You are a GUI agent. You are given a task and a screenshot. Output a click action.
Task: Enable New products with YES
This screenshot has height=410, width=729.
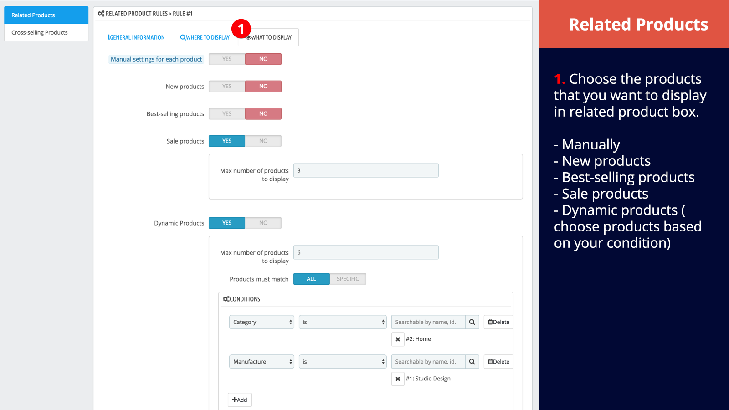(227, 87)
